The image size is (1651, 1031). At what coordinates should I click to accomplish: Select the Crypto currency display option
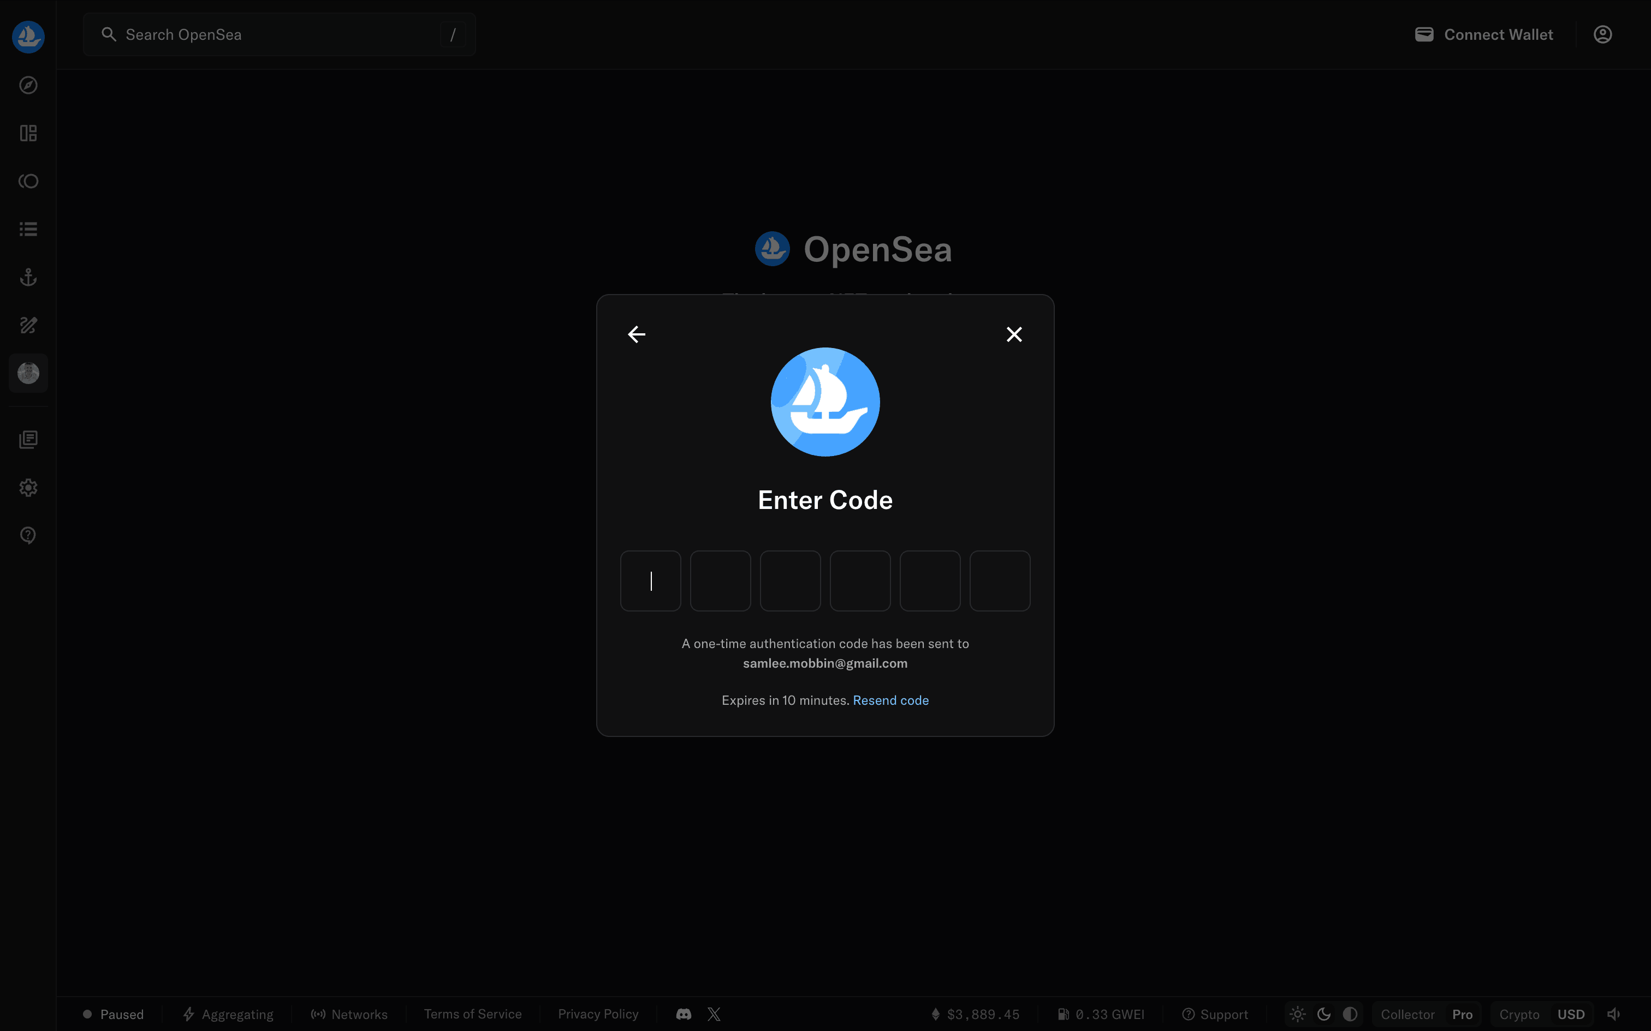click(1519, 1014)
